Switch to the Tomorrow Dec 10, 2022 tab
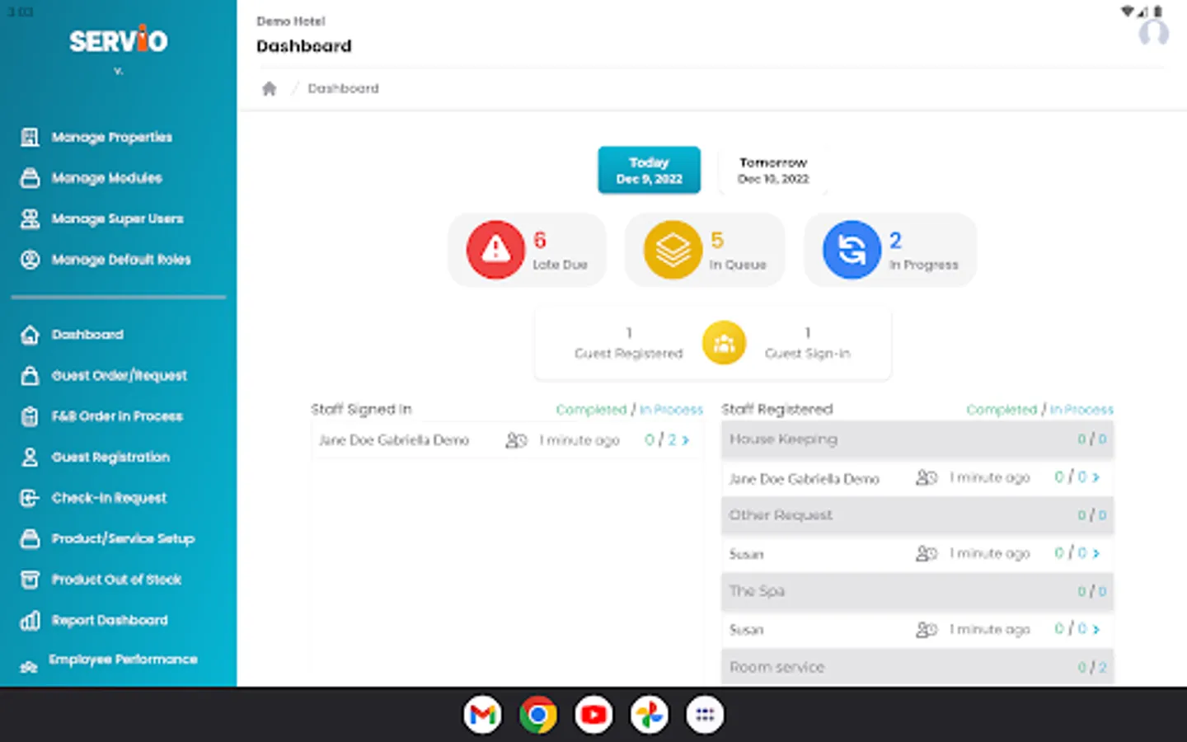 pyautogui.click(x=773, y=170)
